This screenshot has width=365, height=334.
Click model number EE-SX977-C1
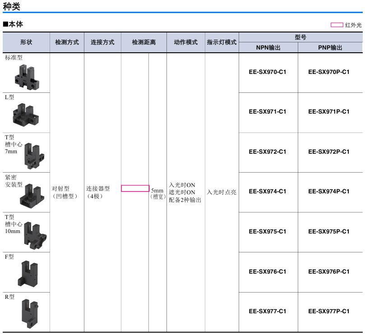click(268, 311)
